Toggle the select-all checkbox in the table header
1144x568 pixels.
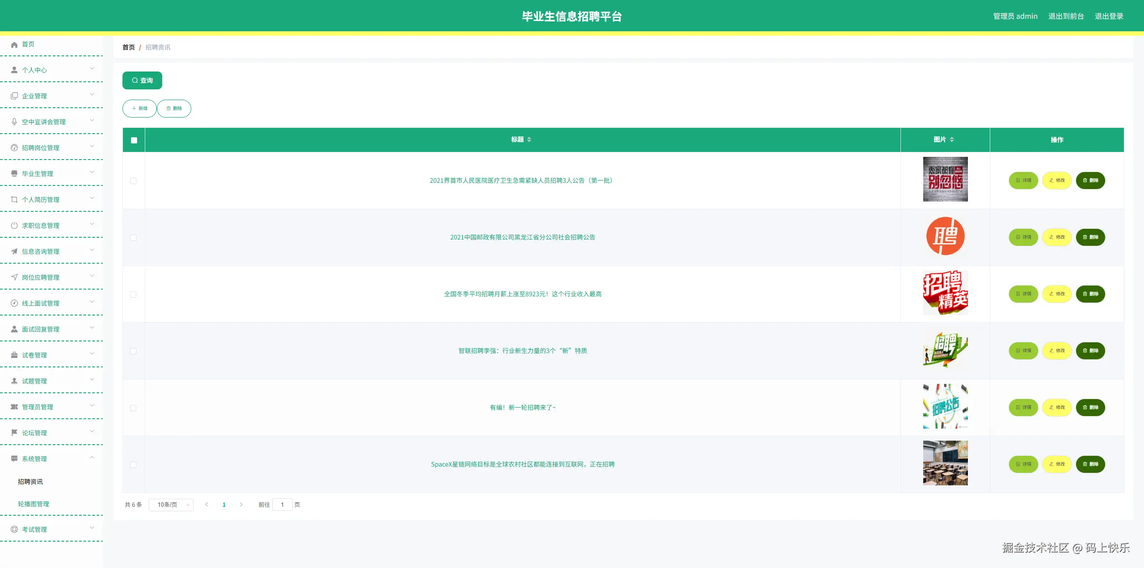click(134, 140)
